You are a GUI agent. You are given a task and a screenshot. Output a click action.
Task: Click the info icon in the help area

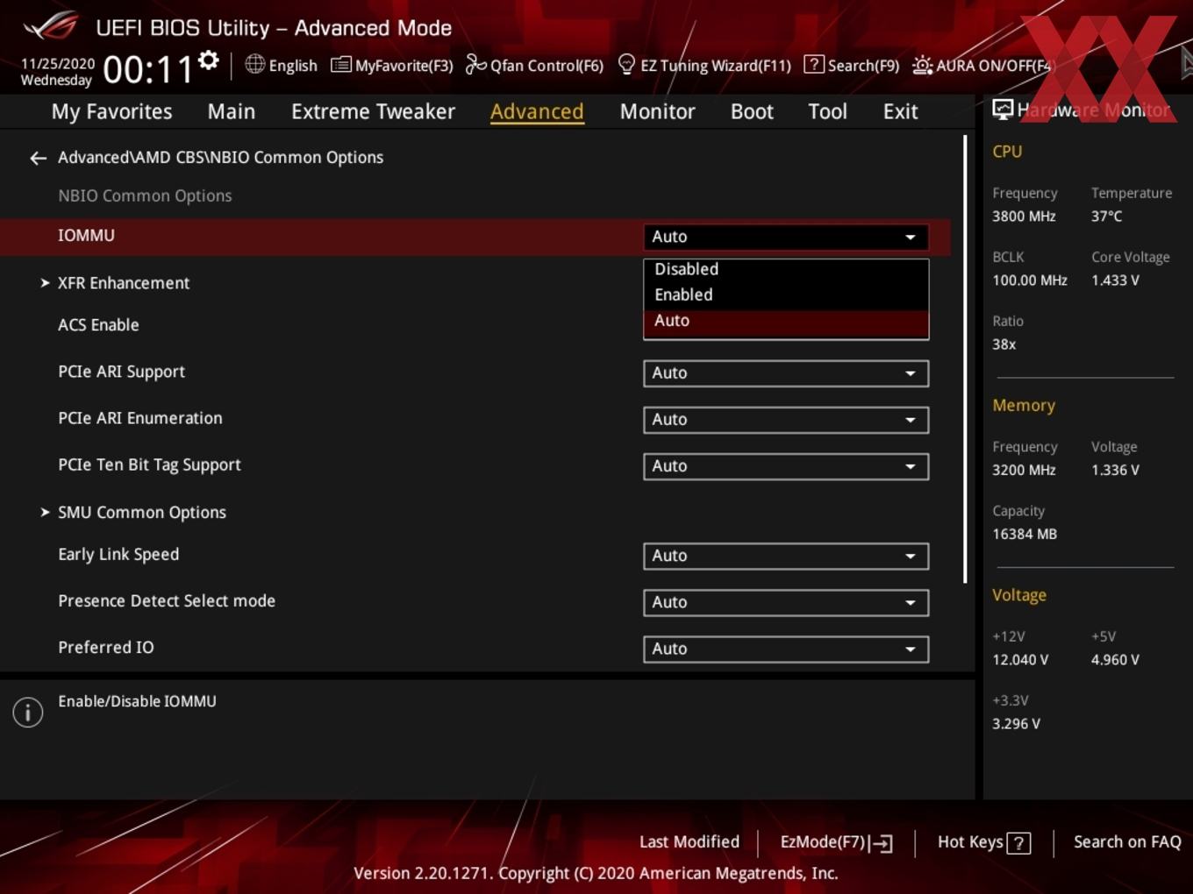point(28,712)
